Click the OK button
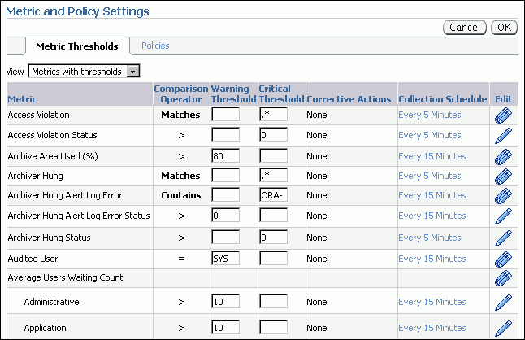 tap(504, 28)
